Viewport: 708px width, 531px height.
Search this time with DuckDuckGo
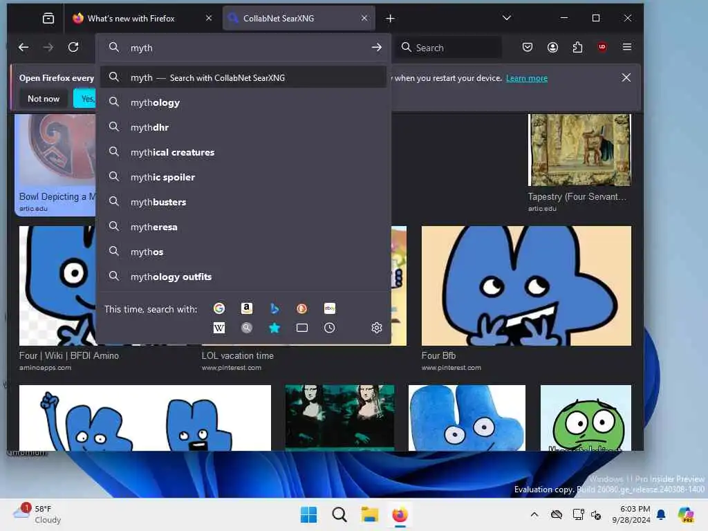coord(301,308)
